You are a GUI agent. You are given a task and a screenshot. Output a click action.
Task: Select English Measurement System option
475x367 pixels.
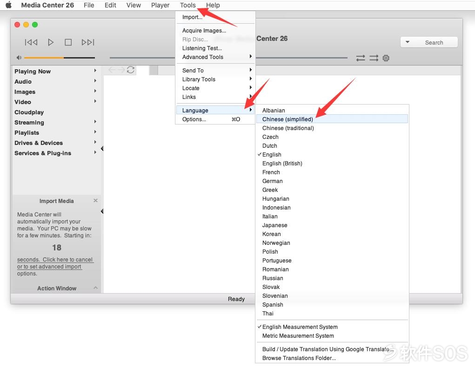pyautogui.click(x=332, y=327)
